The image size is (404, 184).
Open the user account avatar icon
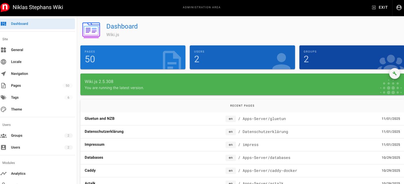point(399,7)
